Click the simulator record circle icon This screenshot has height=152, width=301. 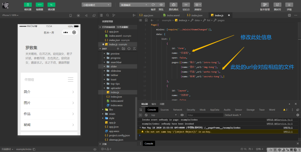tap(78, 16)
